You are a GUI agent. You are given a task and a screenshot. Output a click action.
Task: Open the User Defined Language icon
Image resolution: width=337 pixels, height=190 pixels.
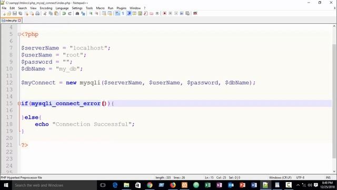(x=135, y=14)
